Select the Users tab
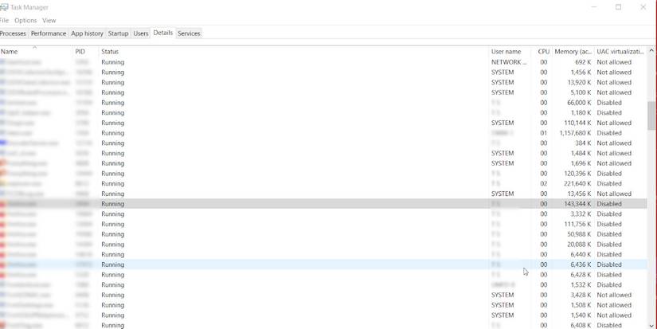The height and width of the screenshot is (329, 657). click(141, 33)
